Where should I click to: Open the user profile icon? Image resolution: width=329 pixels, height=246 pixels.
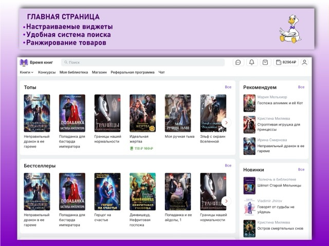(304, 63)
